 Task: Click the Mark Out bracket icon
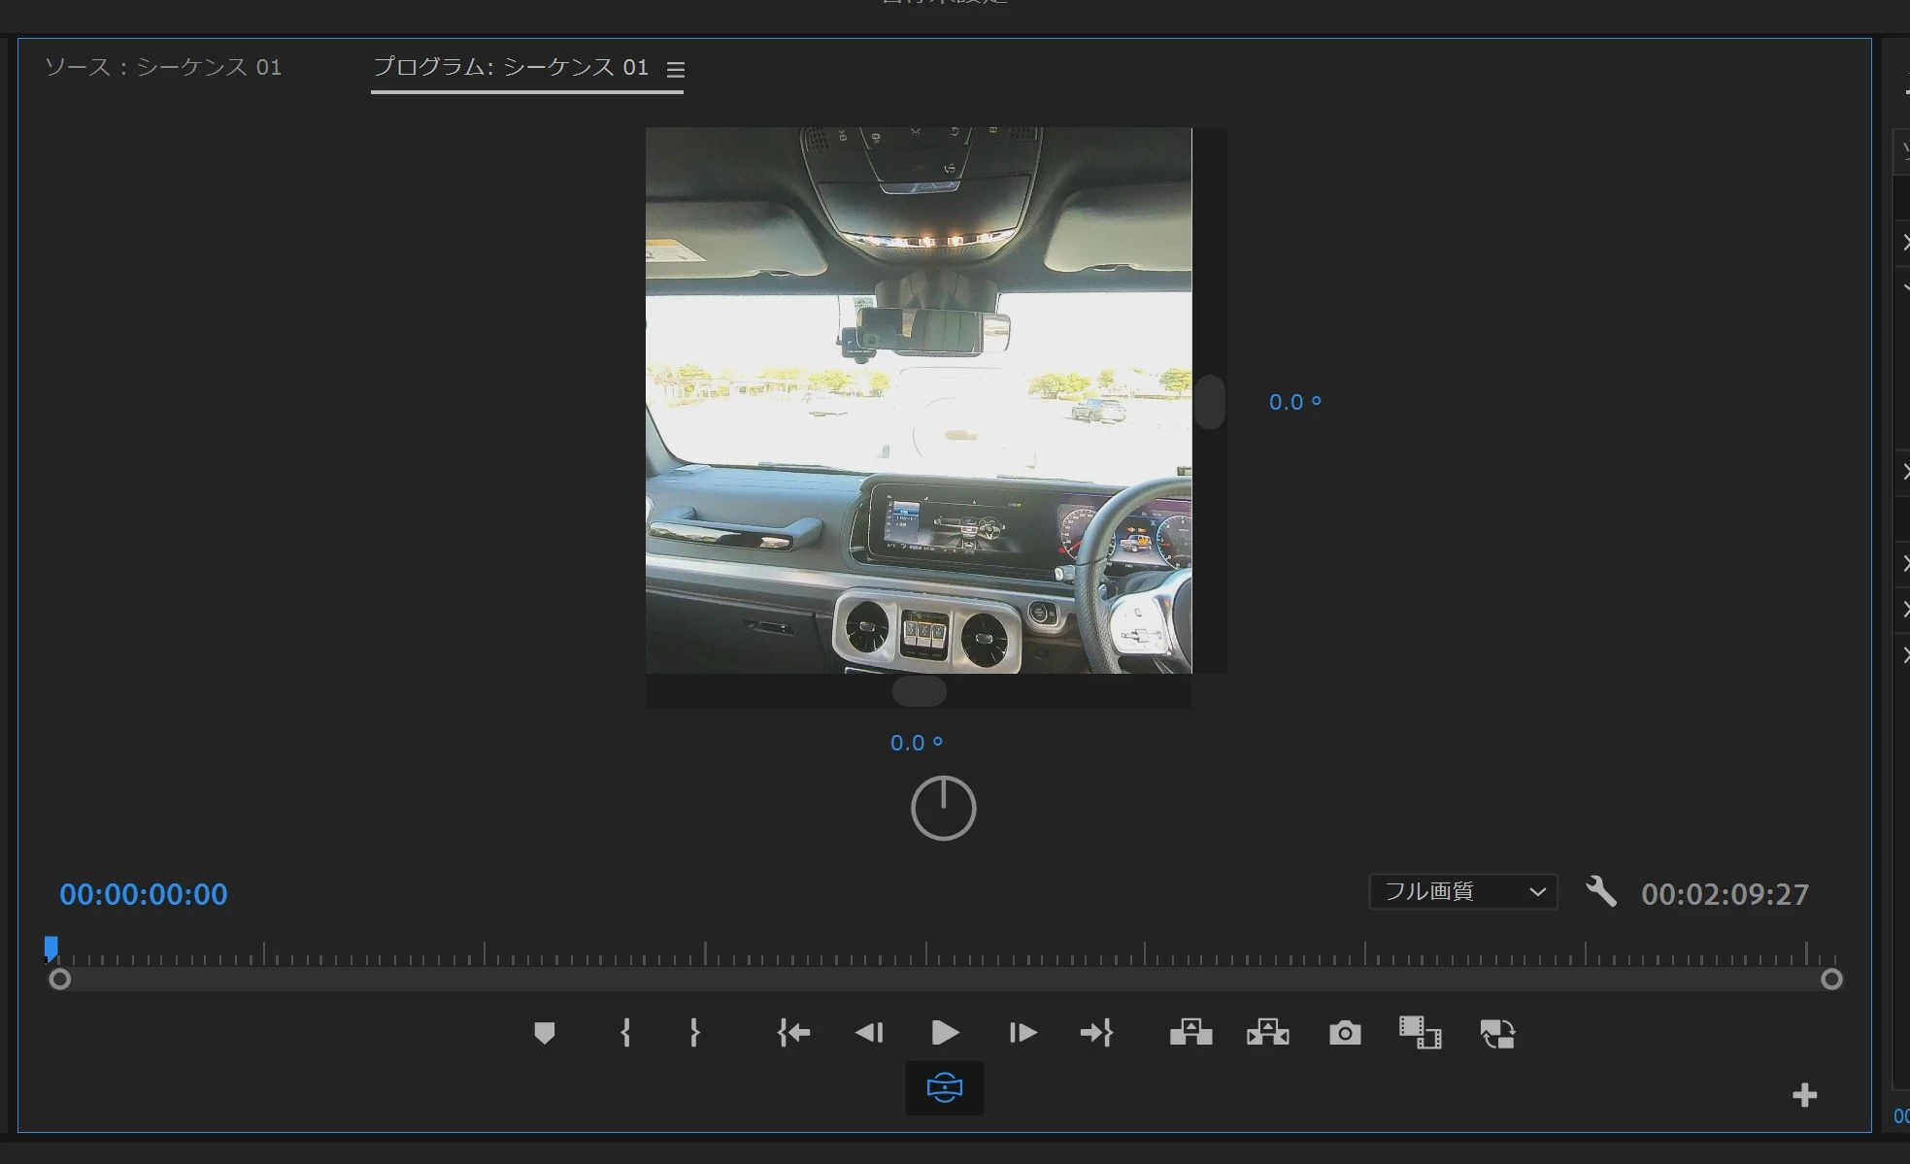pos(694,1033)
